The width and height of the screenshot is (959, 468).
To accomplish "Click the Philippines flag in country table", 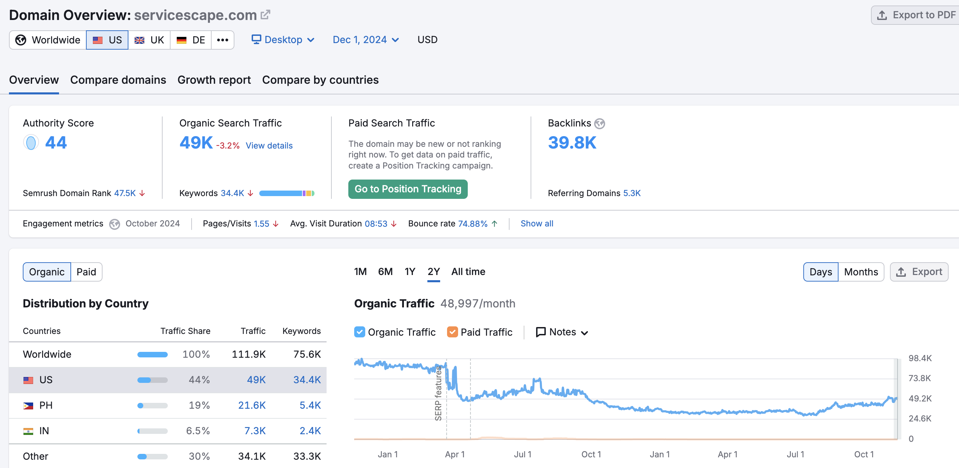I will 28,406.
